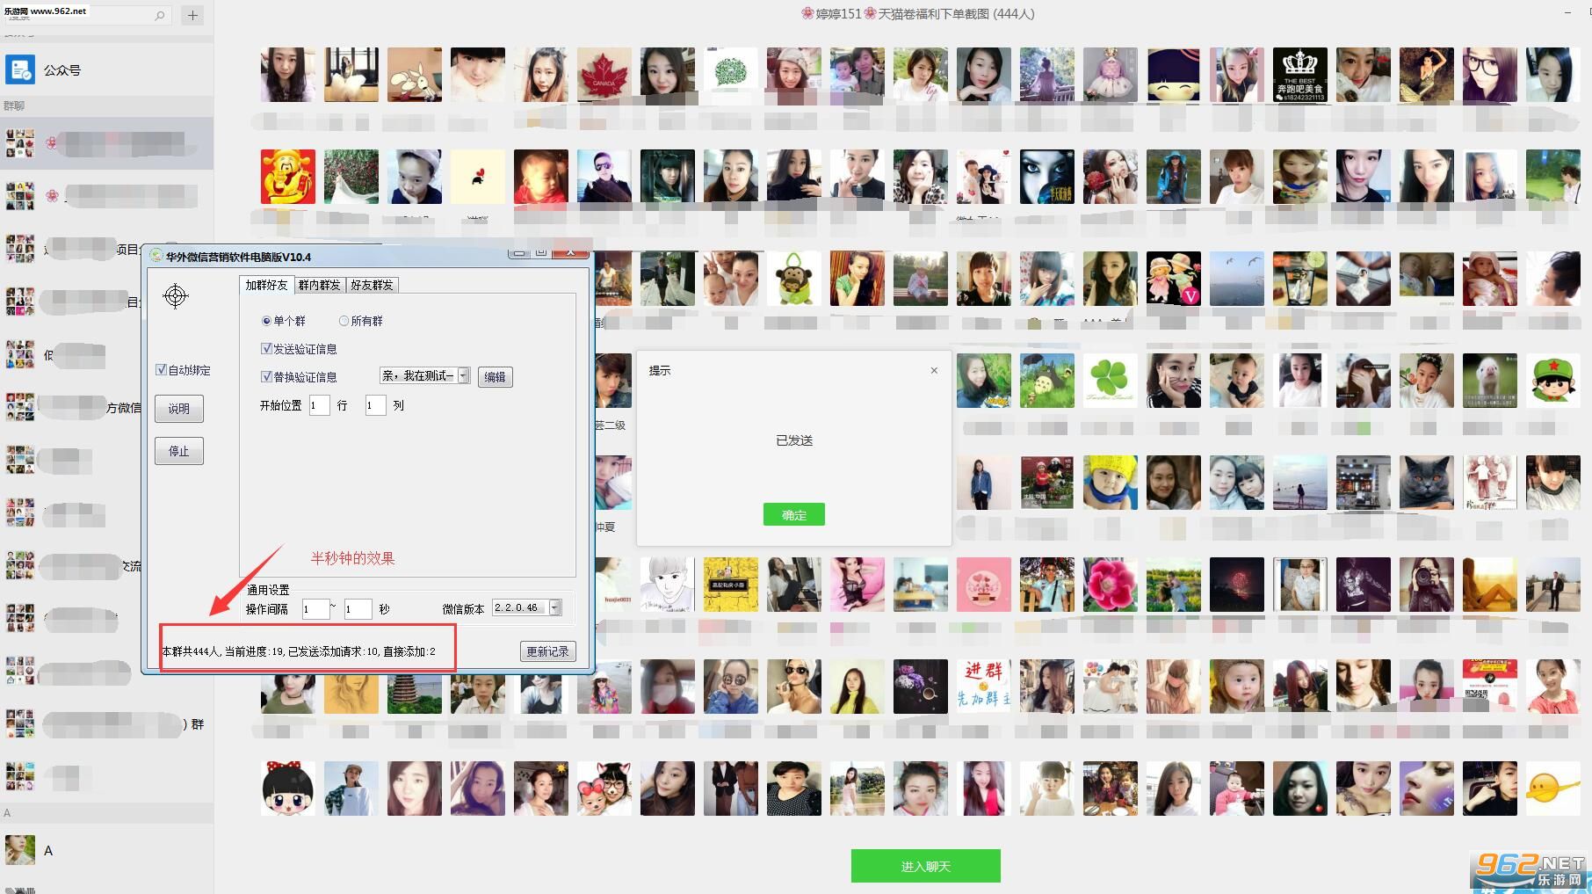1592x894 pixels.
Task: Click the search magnifier icon
Action: [x=160, y=16]
